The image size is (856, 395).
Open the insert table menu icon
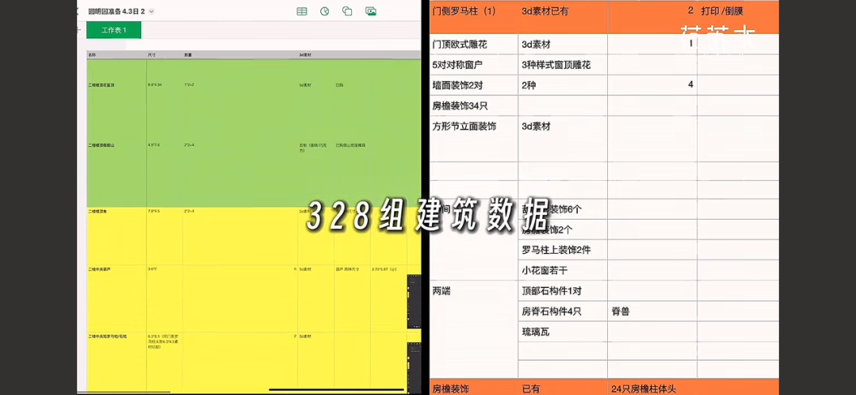301,11
